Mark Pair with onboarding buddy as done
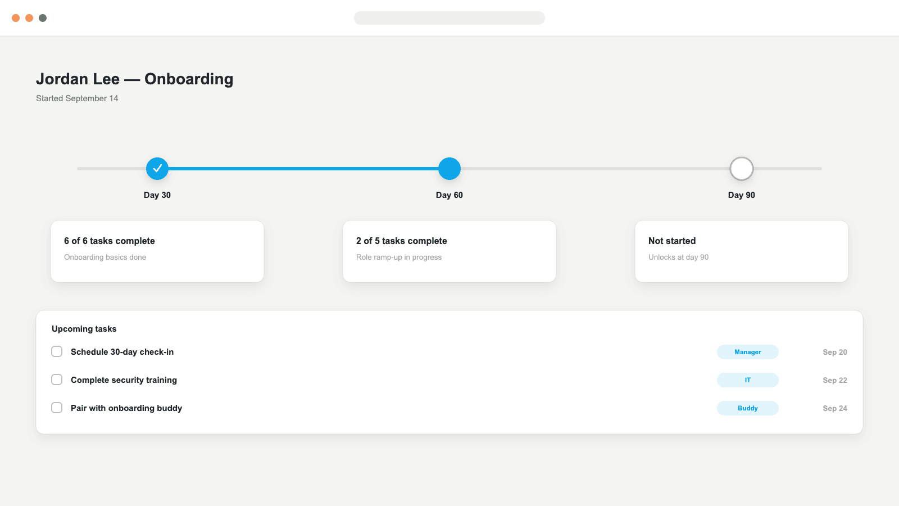899x506 pixels. click(x=57, y=408)
